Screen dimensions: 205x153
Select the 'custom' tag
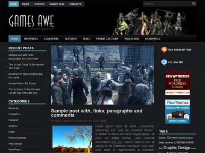tap(190, 138)
